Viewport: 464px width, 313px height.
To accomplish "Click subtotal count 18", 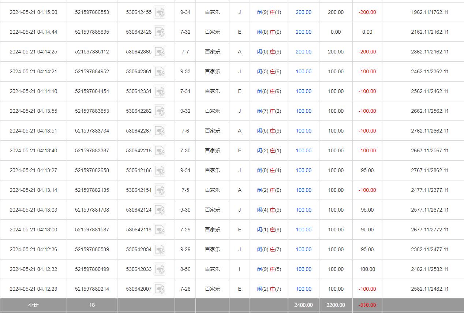I will tap(92, 305).
